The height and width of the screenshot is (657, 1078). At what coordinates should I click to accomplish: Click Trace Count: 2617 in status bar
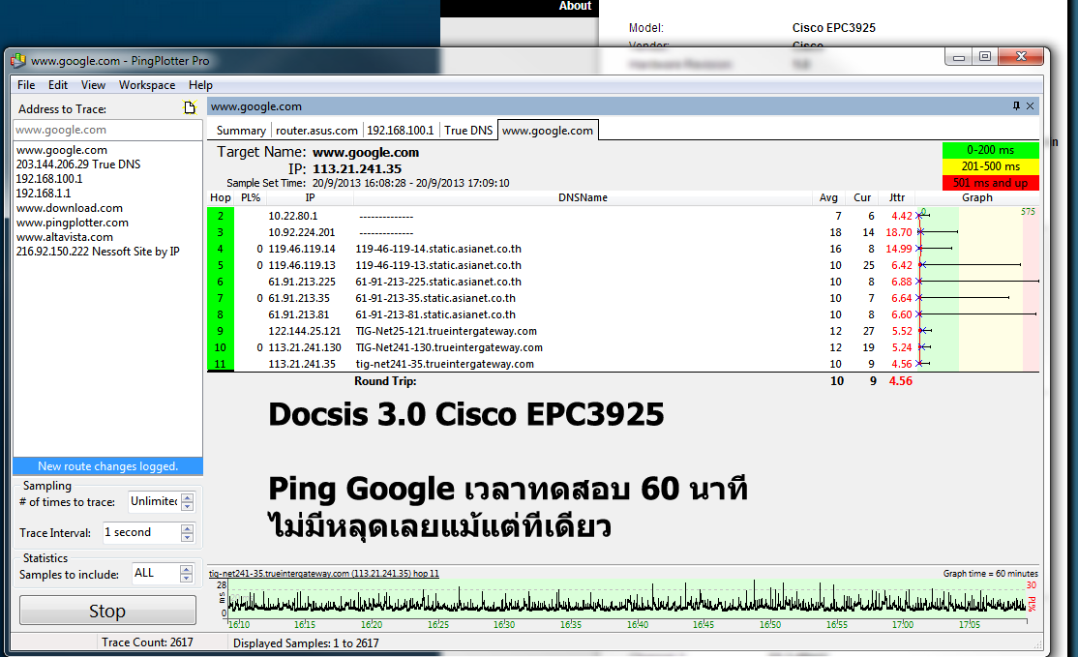pos(147,642)
